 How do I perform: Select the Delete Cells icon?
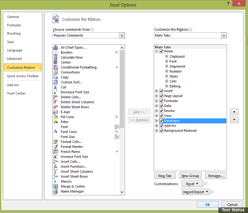tap(55, 97)
